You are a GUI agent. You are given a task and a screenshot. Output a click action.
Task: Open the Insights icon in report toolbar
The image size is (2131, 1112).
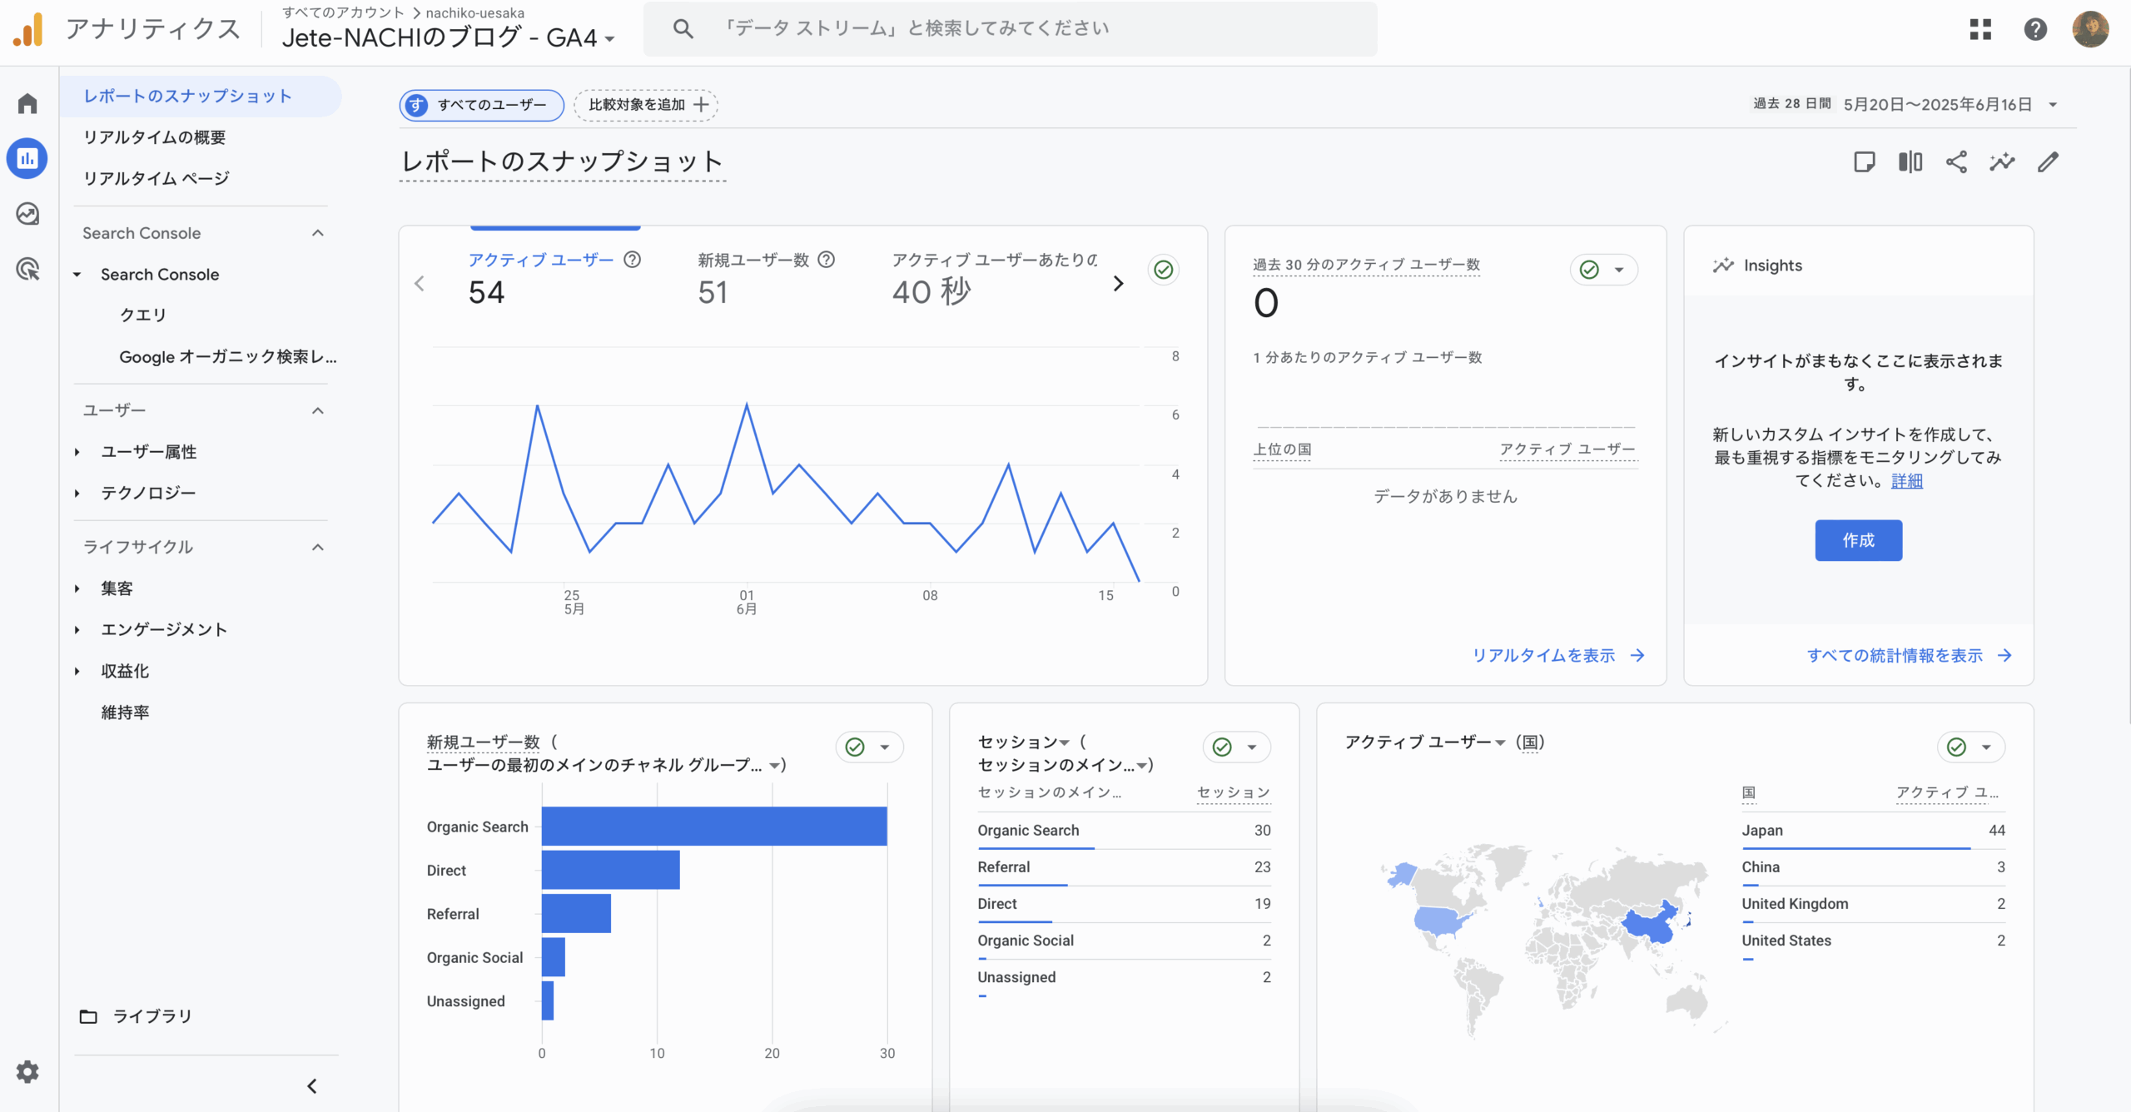tap(2002, 161)
